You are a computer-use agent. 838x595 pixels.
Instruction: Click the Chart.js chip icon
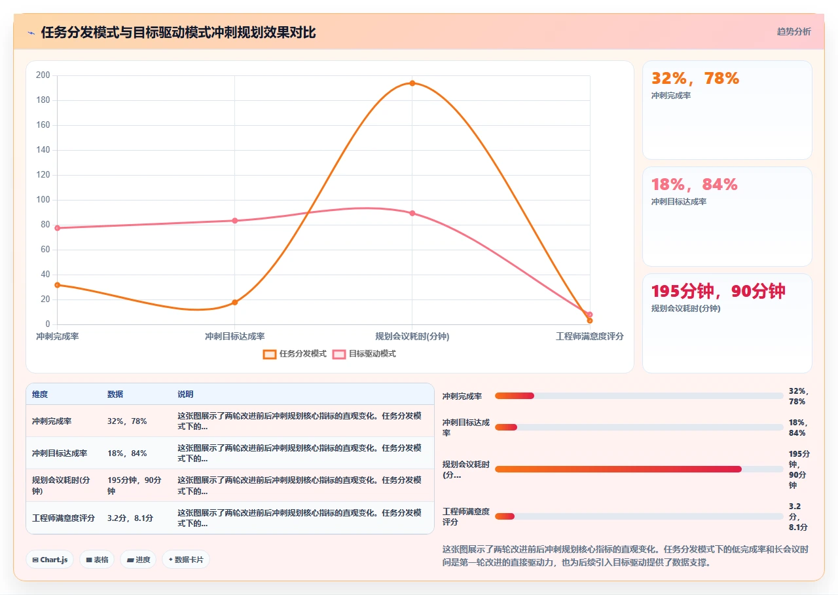[x=35, y=560]
